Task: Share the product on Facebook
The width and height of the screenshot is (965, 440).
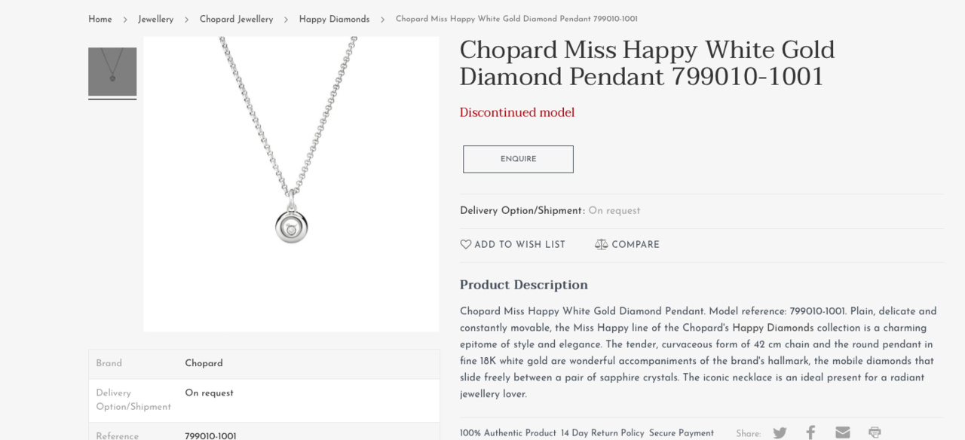Action: (810, 433)
